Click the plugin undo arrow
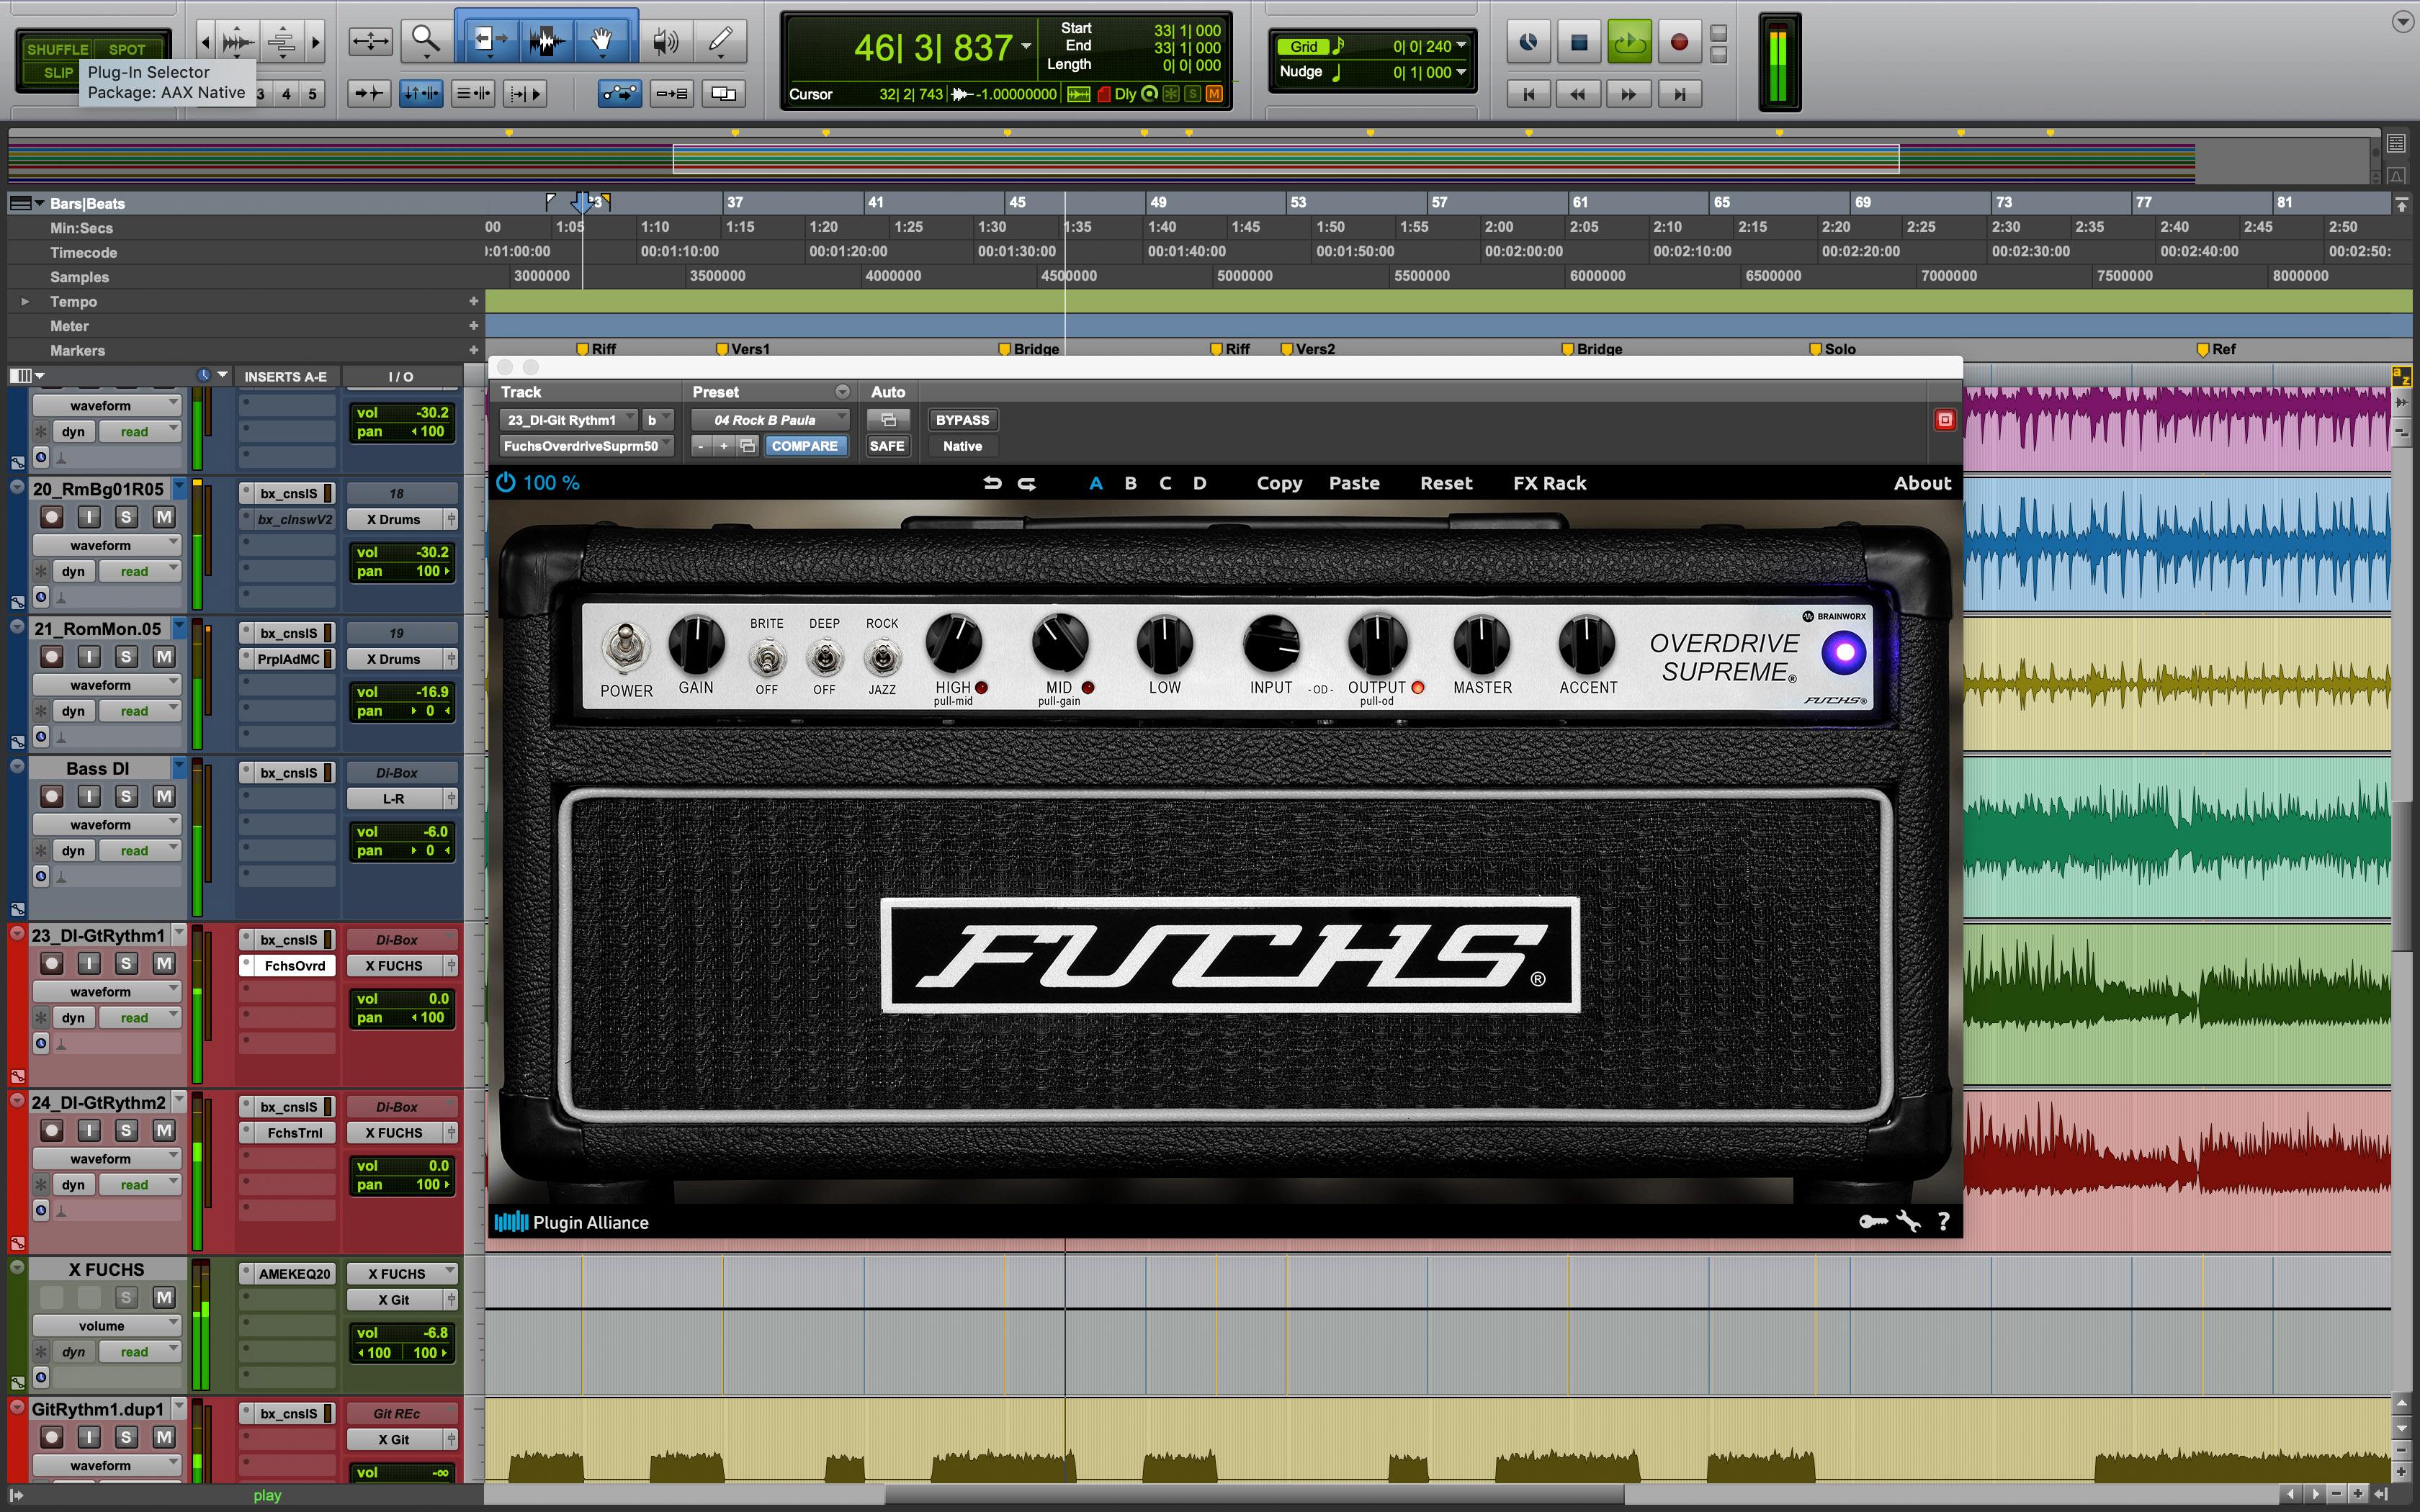Screen dimensions: 2420x1512 (x=992, y=483)
